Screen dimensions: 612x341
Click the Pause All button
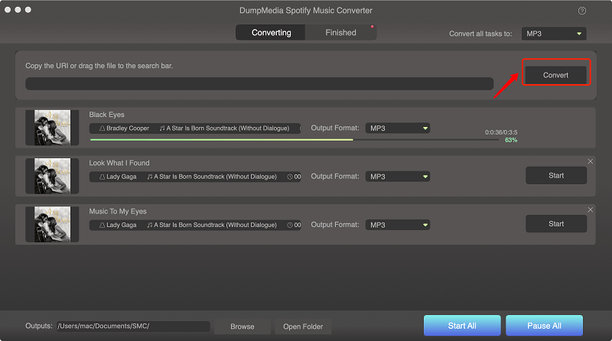coord(544,326)
